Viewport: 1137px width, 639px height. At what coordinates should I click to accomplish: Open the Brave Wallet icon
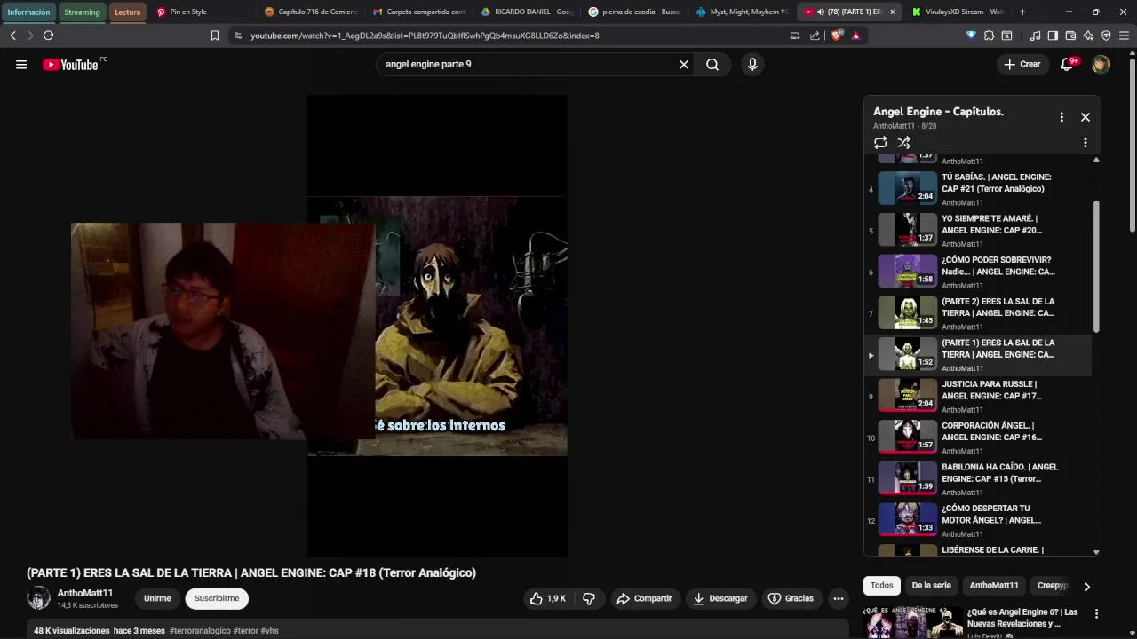tap(1070, 35)
